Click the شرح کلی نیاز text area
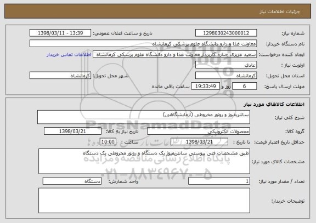The width and height of the screenshot is (316, 223). (x=144, y=117)
